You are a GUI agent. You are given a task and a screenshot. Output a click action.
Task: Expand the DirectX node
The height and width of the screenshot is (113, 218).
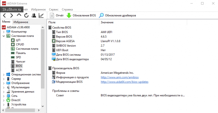coord(4,100)
